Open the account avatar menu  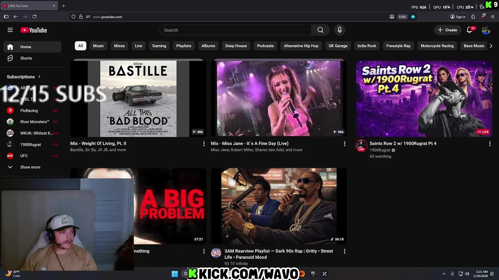[485, 30]
